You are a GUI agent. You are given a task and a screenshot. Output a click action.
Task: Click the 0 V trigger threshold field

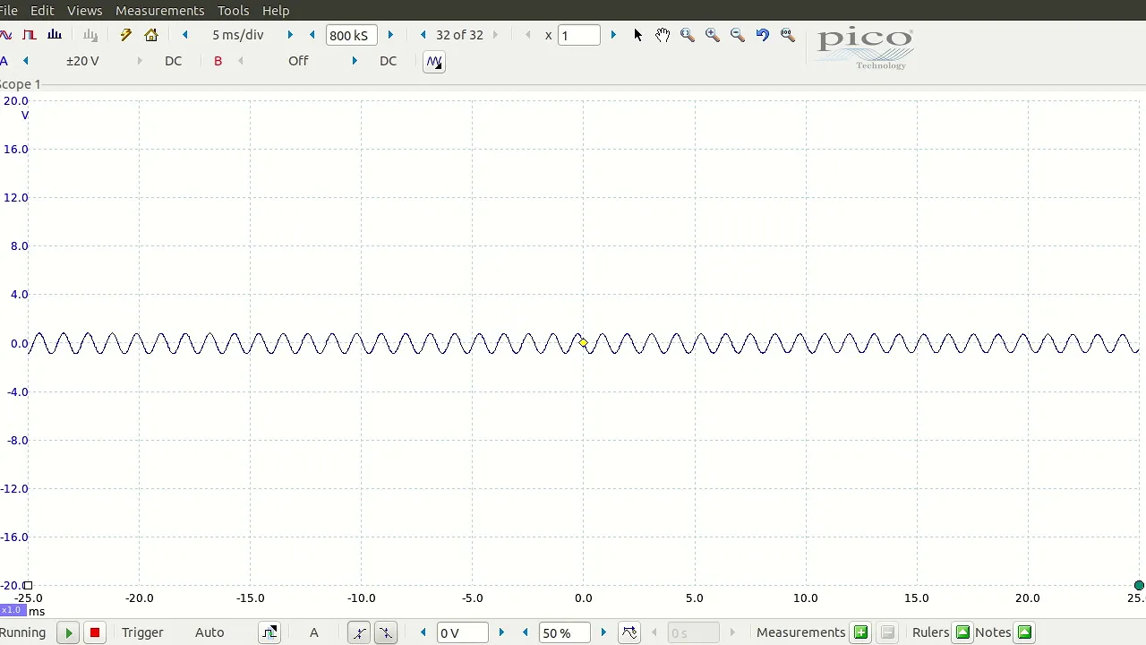pos(462,633)
